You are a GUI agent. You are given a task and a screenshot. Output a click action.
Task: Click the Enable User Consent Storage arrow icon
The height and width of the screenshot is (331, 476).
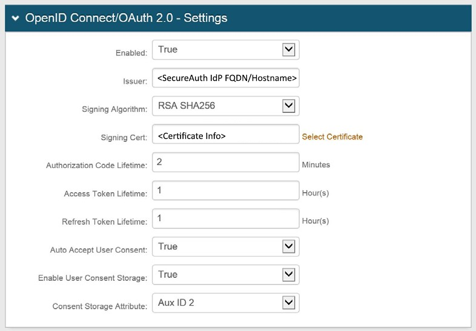click(x=289, y=275)
